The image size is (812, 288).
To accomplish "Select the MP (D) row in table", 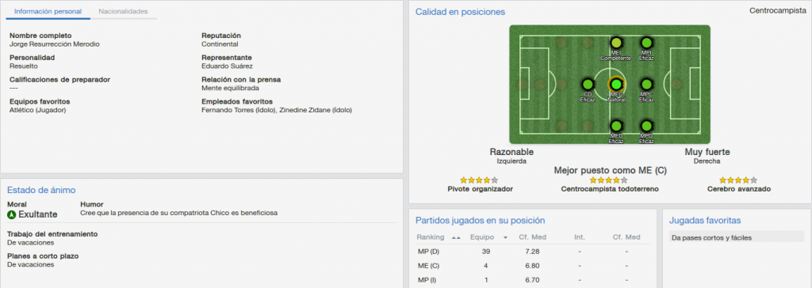I will point(532,252).
